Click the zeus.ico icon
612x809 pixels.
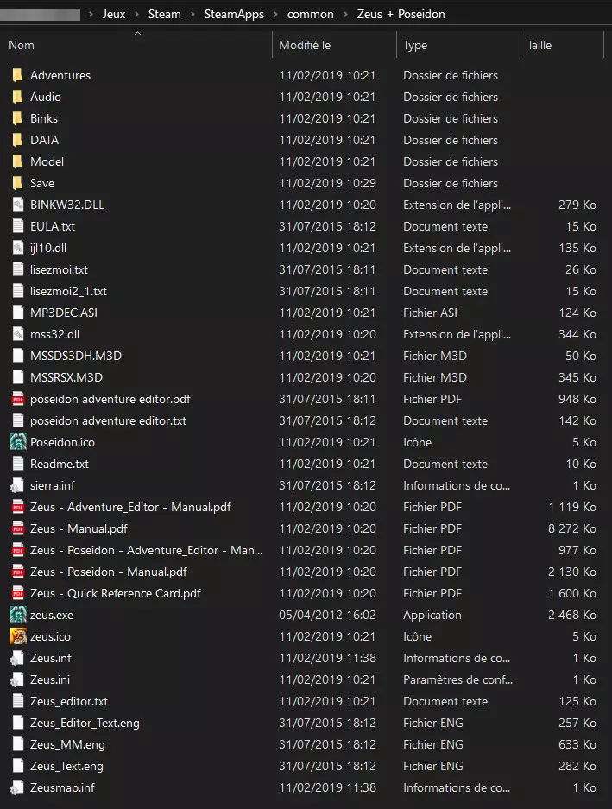[x=18, y=636]
